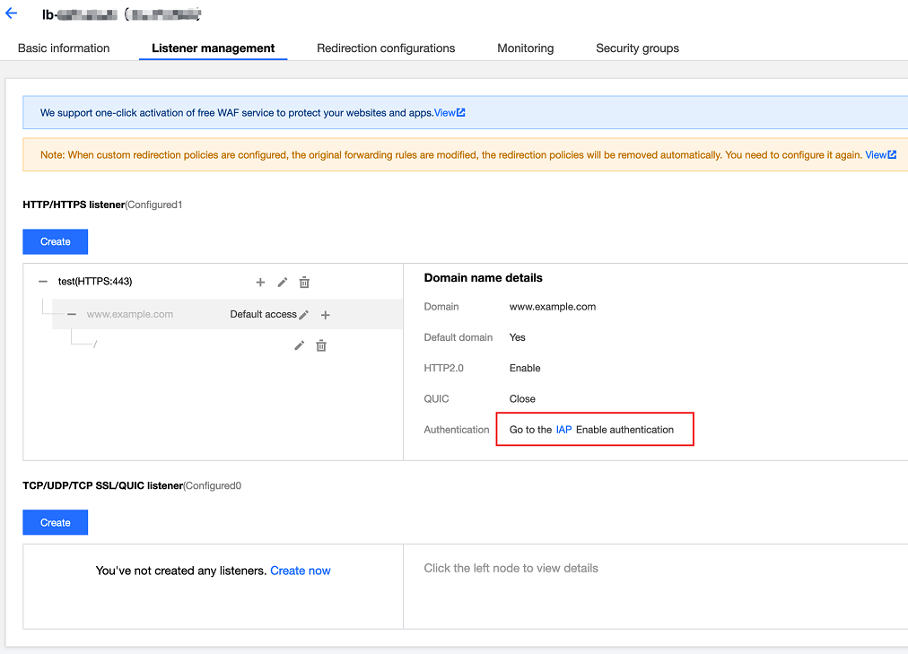Go back using the left arrow icon
The width and height of the screenshot is (908, 654).
12,13
